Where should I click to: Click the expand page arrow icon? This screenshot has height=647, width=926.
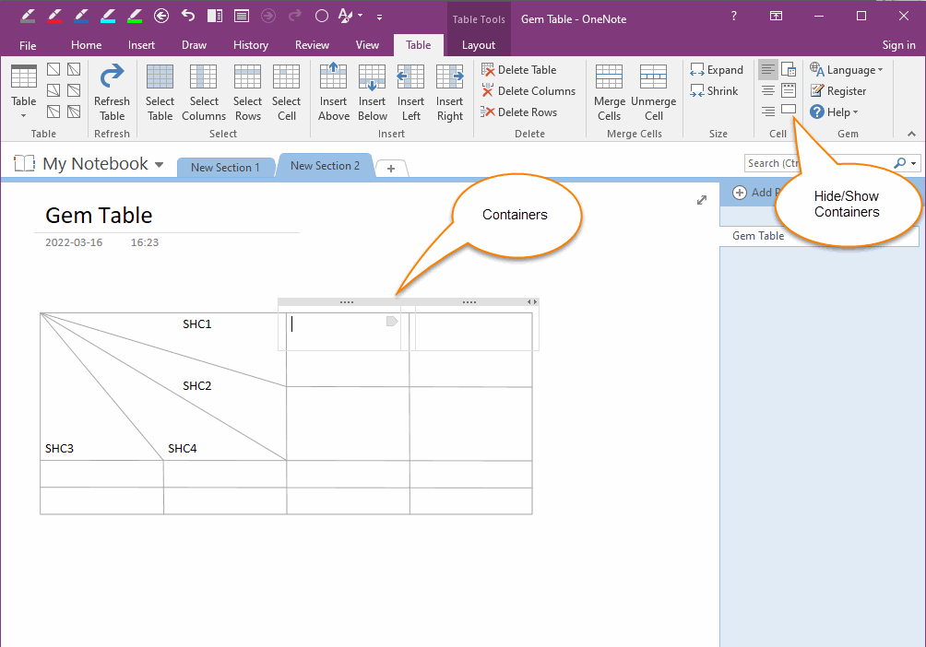pyautogui.click(x=702, y=200)
